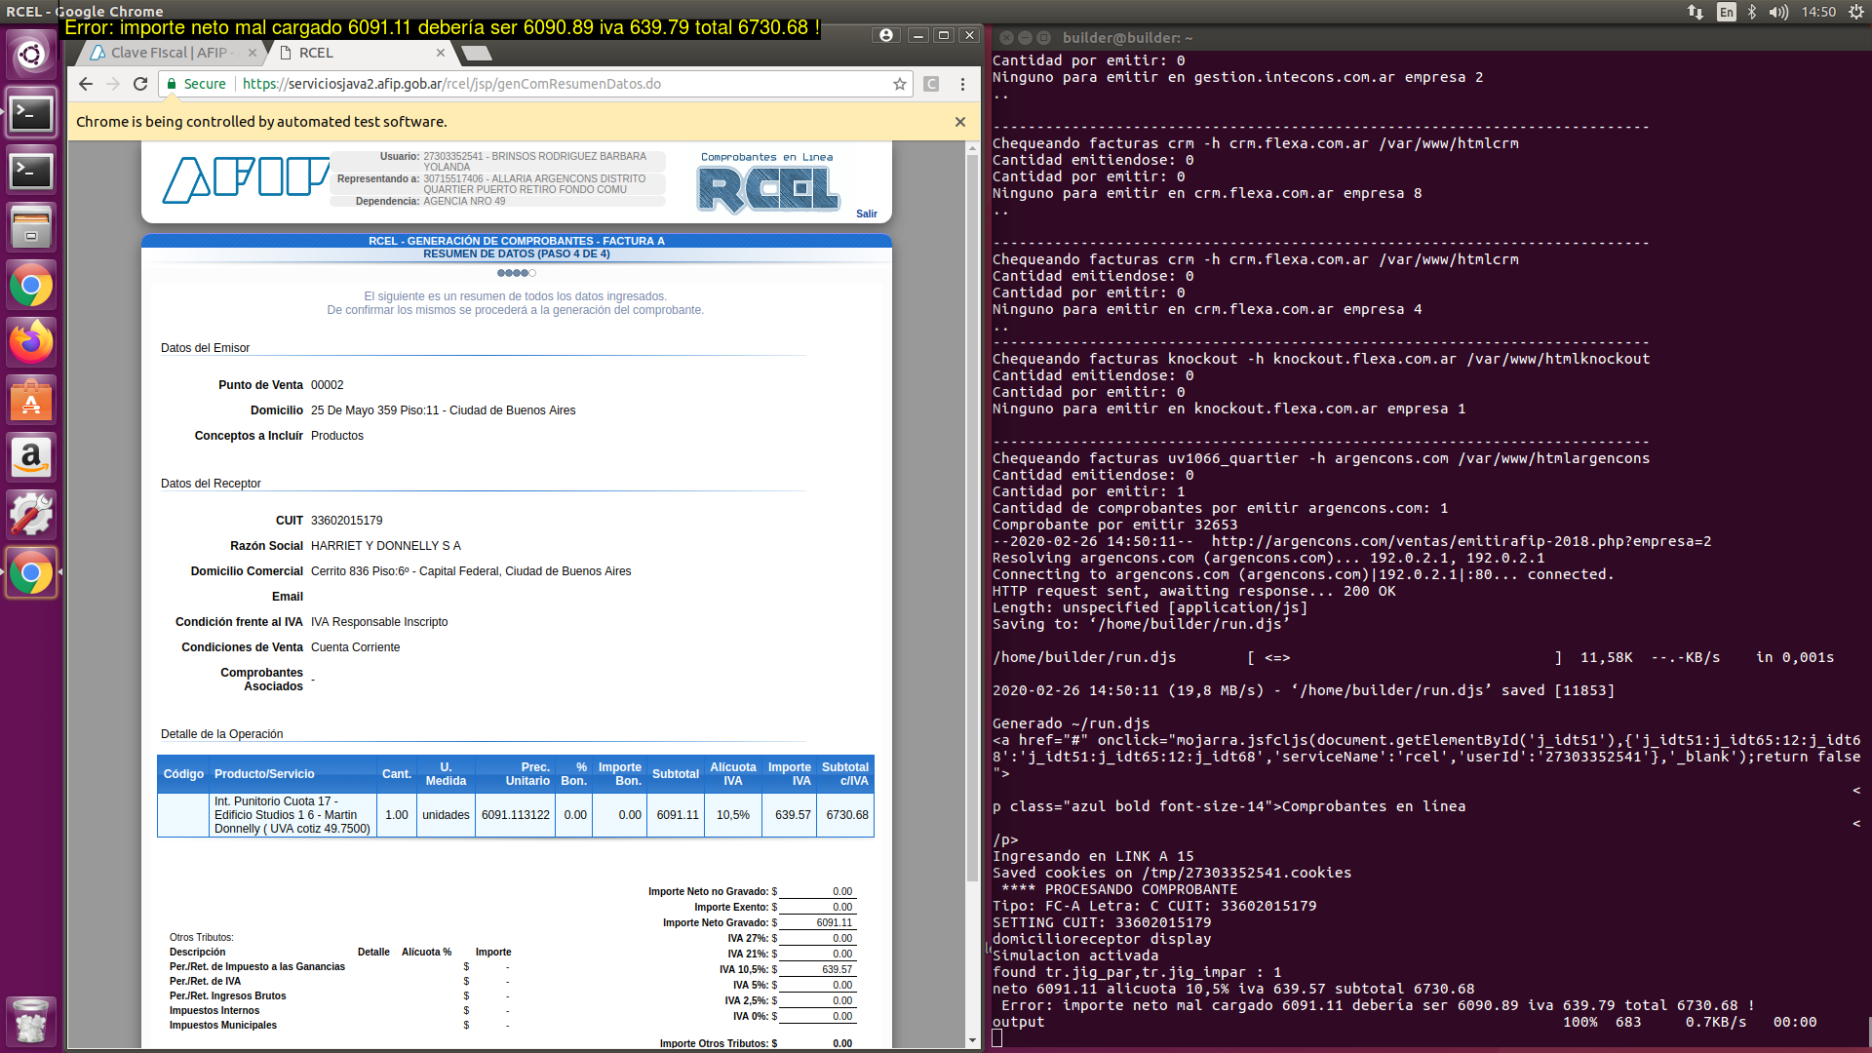Open Ubuntu dash search icon
This screenshot has height=1053, width=1872.
31,55
